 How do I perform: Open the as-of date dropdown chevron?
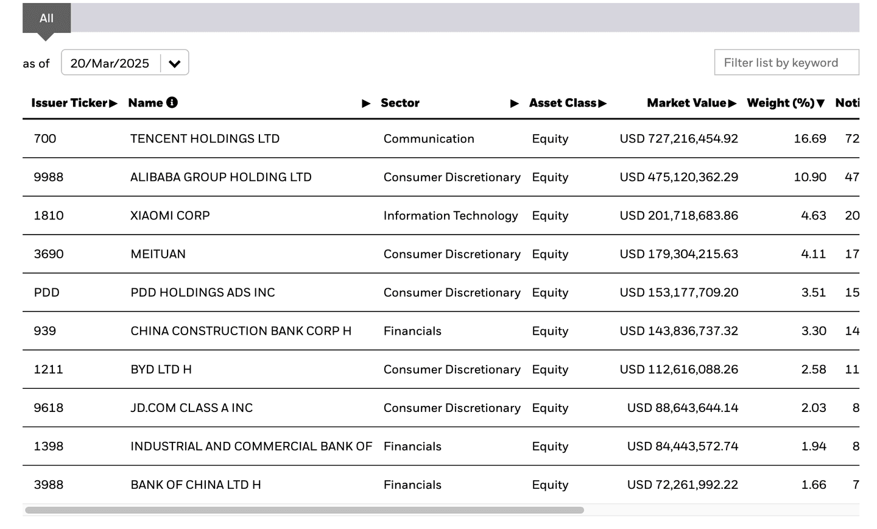coord(174,63)
